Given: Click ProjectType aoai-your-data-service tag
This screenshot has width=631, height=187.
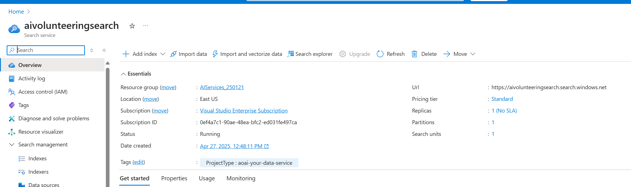Looking at the screenshot, I should pyautogui.click(x=249, y=163).
